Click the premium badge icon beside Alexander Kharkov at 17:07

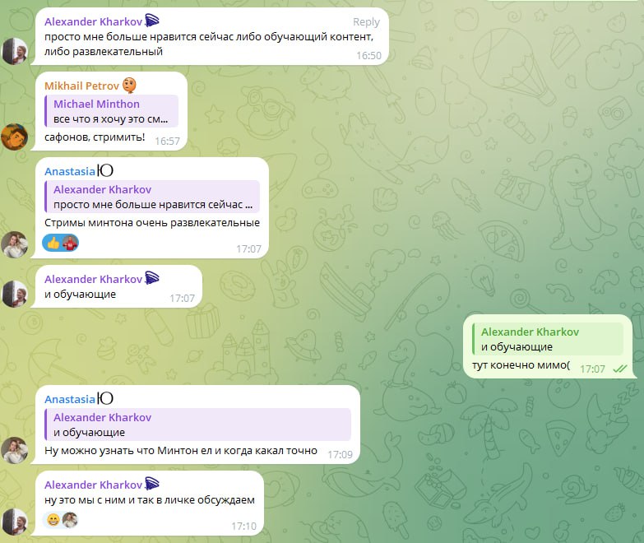[151, 277]
